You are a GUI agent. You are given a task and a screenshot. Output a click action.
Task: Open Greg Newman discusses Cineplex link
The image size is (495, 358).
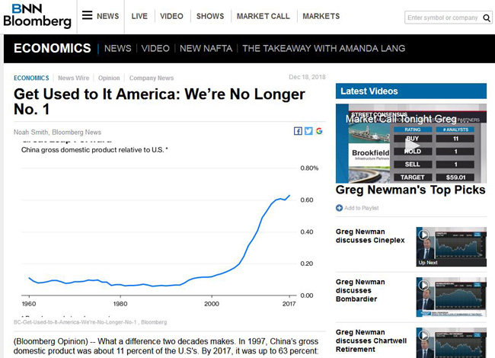pos(370,236)
